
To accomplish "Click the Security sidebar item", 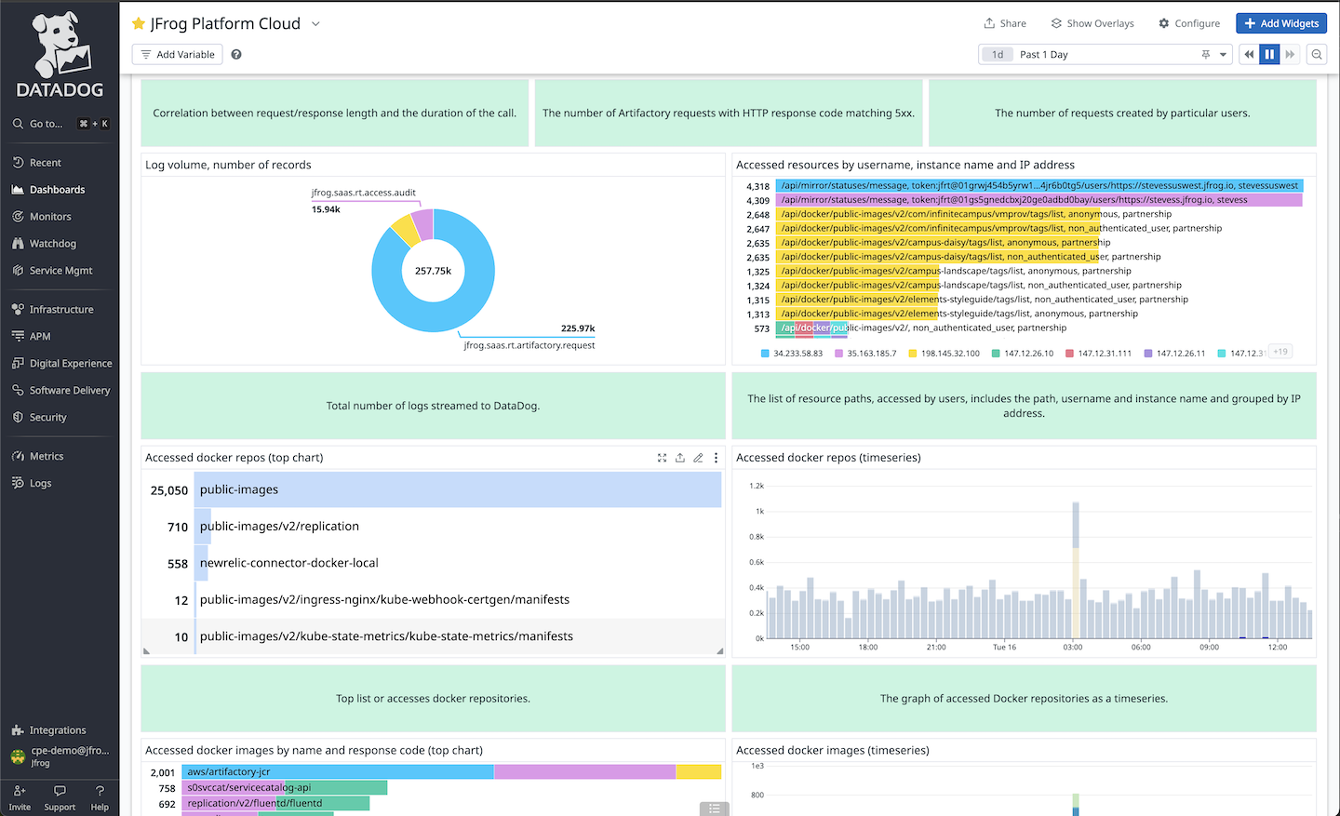I will pyautogui.click(x=44, y=417).
